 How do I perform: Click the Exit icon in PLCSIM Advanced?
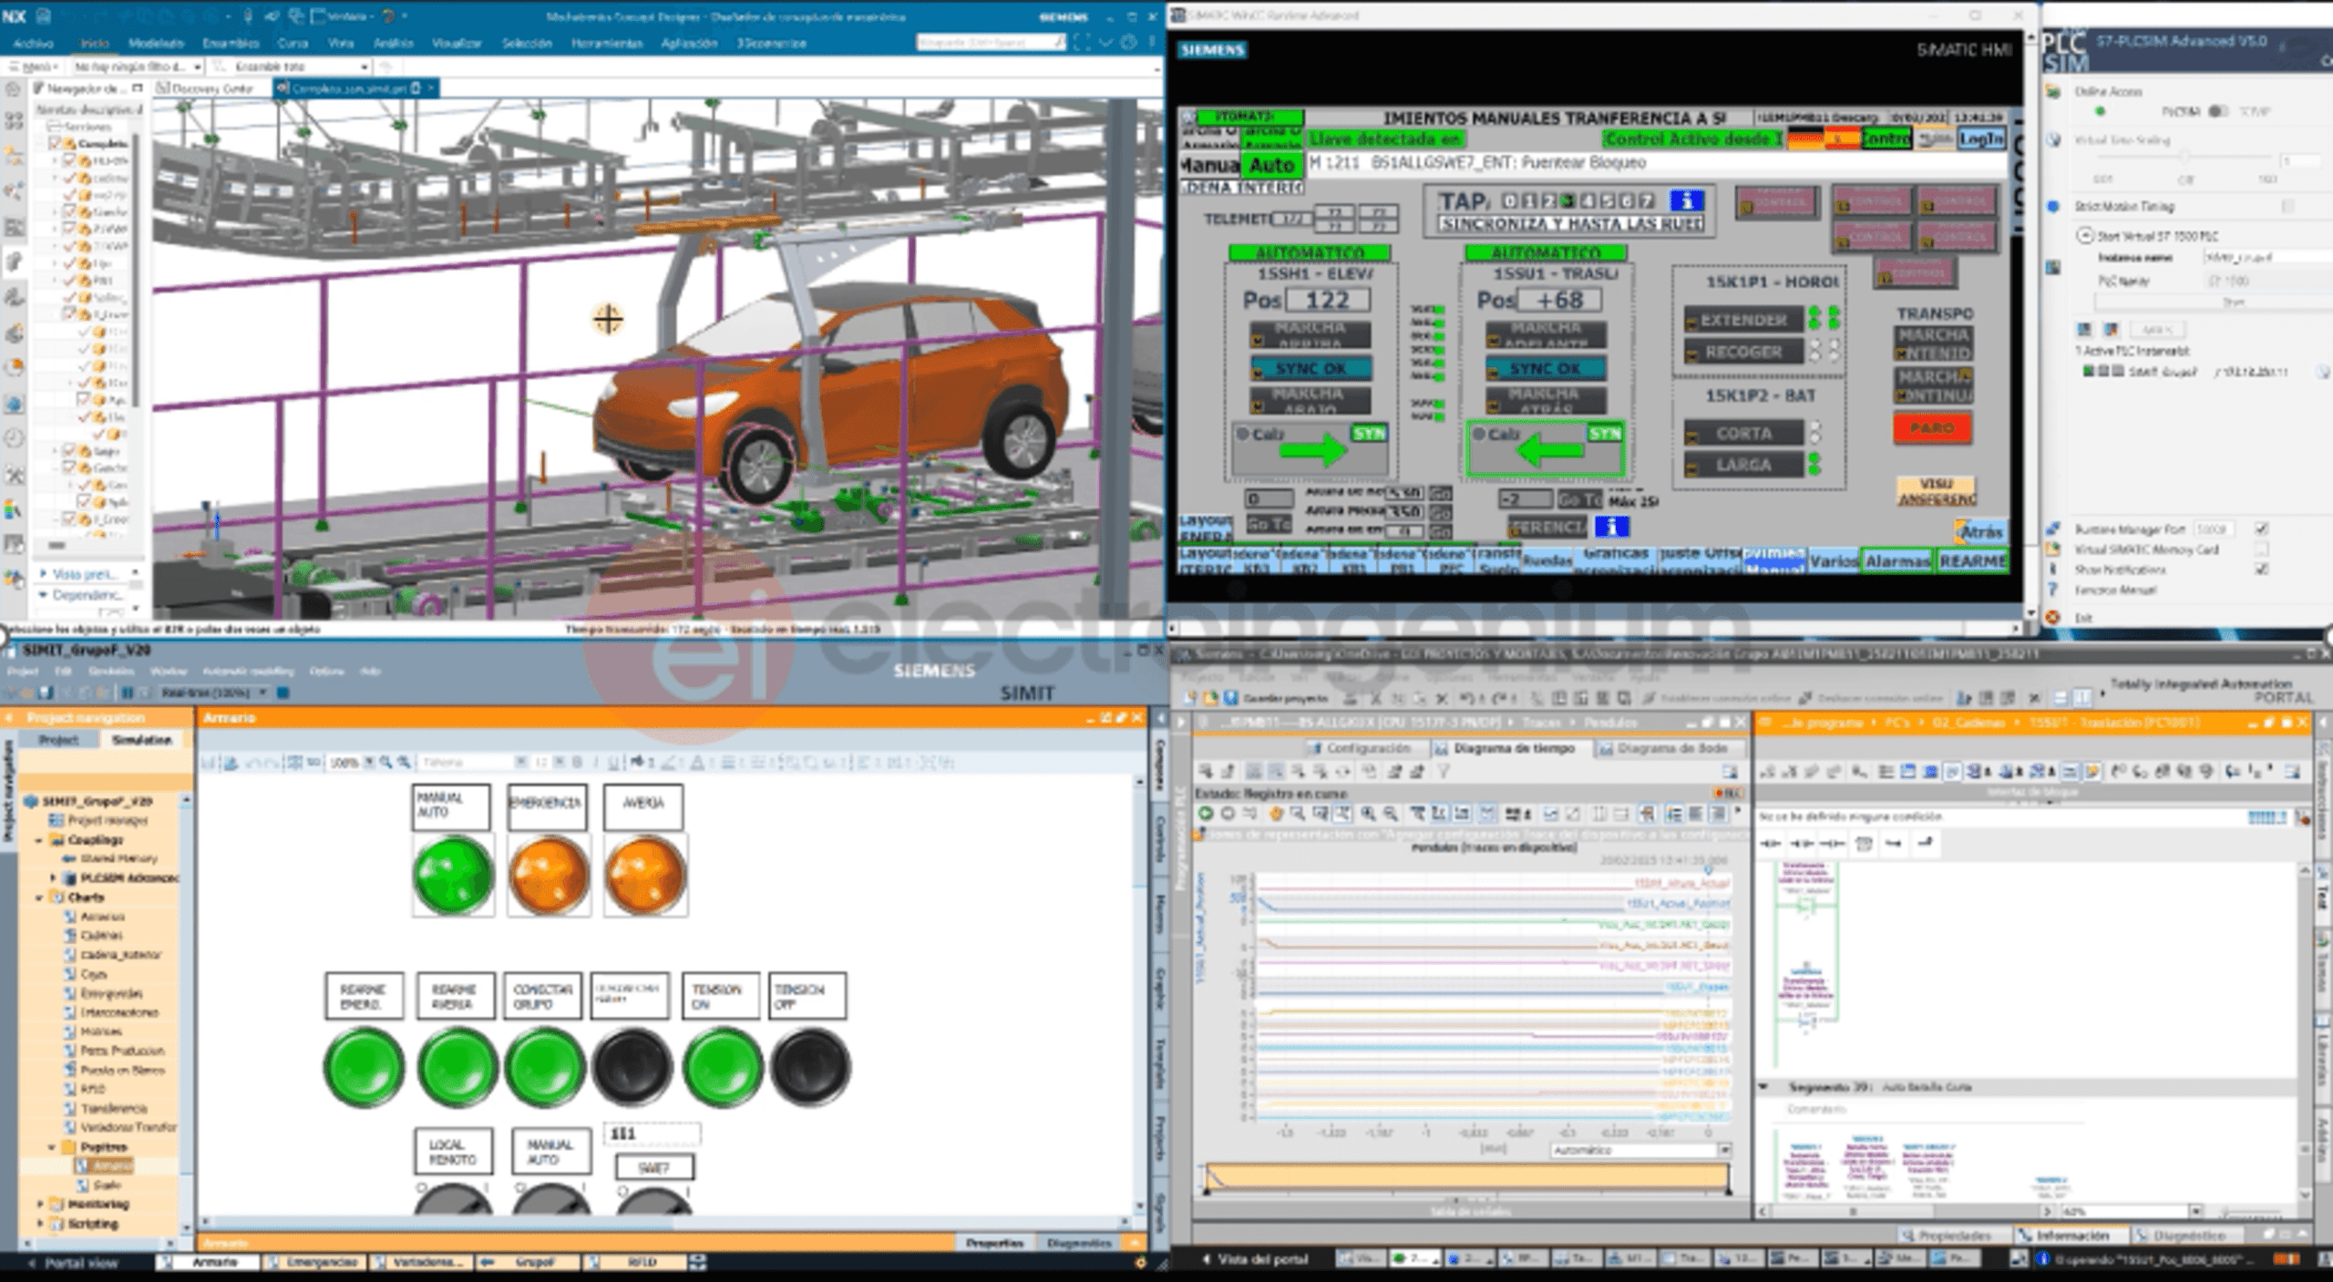click(x=2053, y=618)
